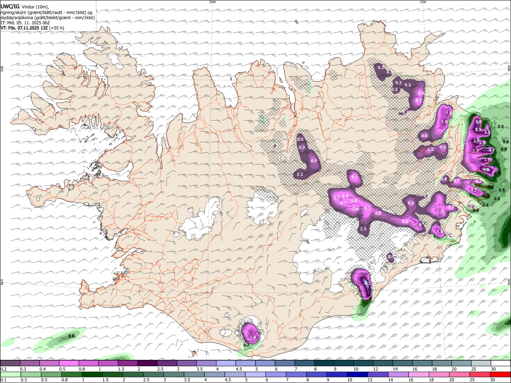511x383 pixels.
Task: Click the '3.1' snowfall value on the east coast
Action: (486, 160)
